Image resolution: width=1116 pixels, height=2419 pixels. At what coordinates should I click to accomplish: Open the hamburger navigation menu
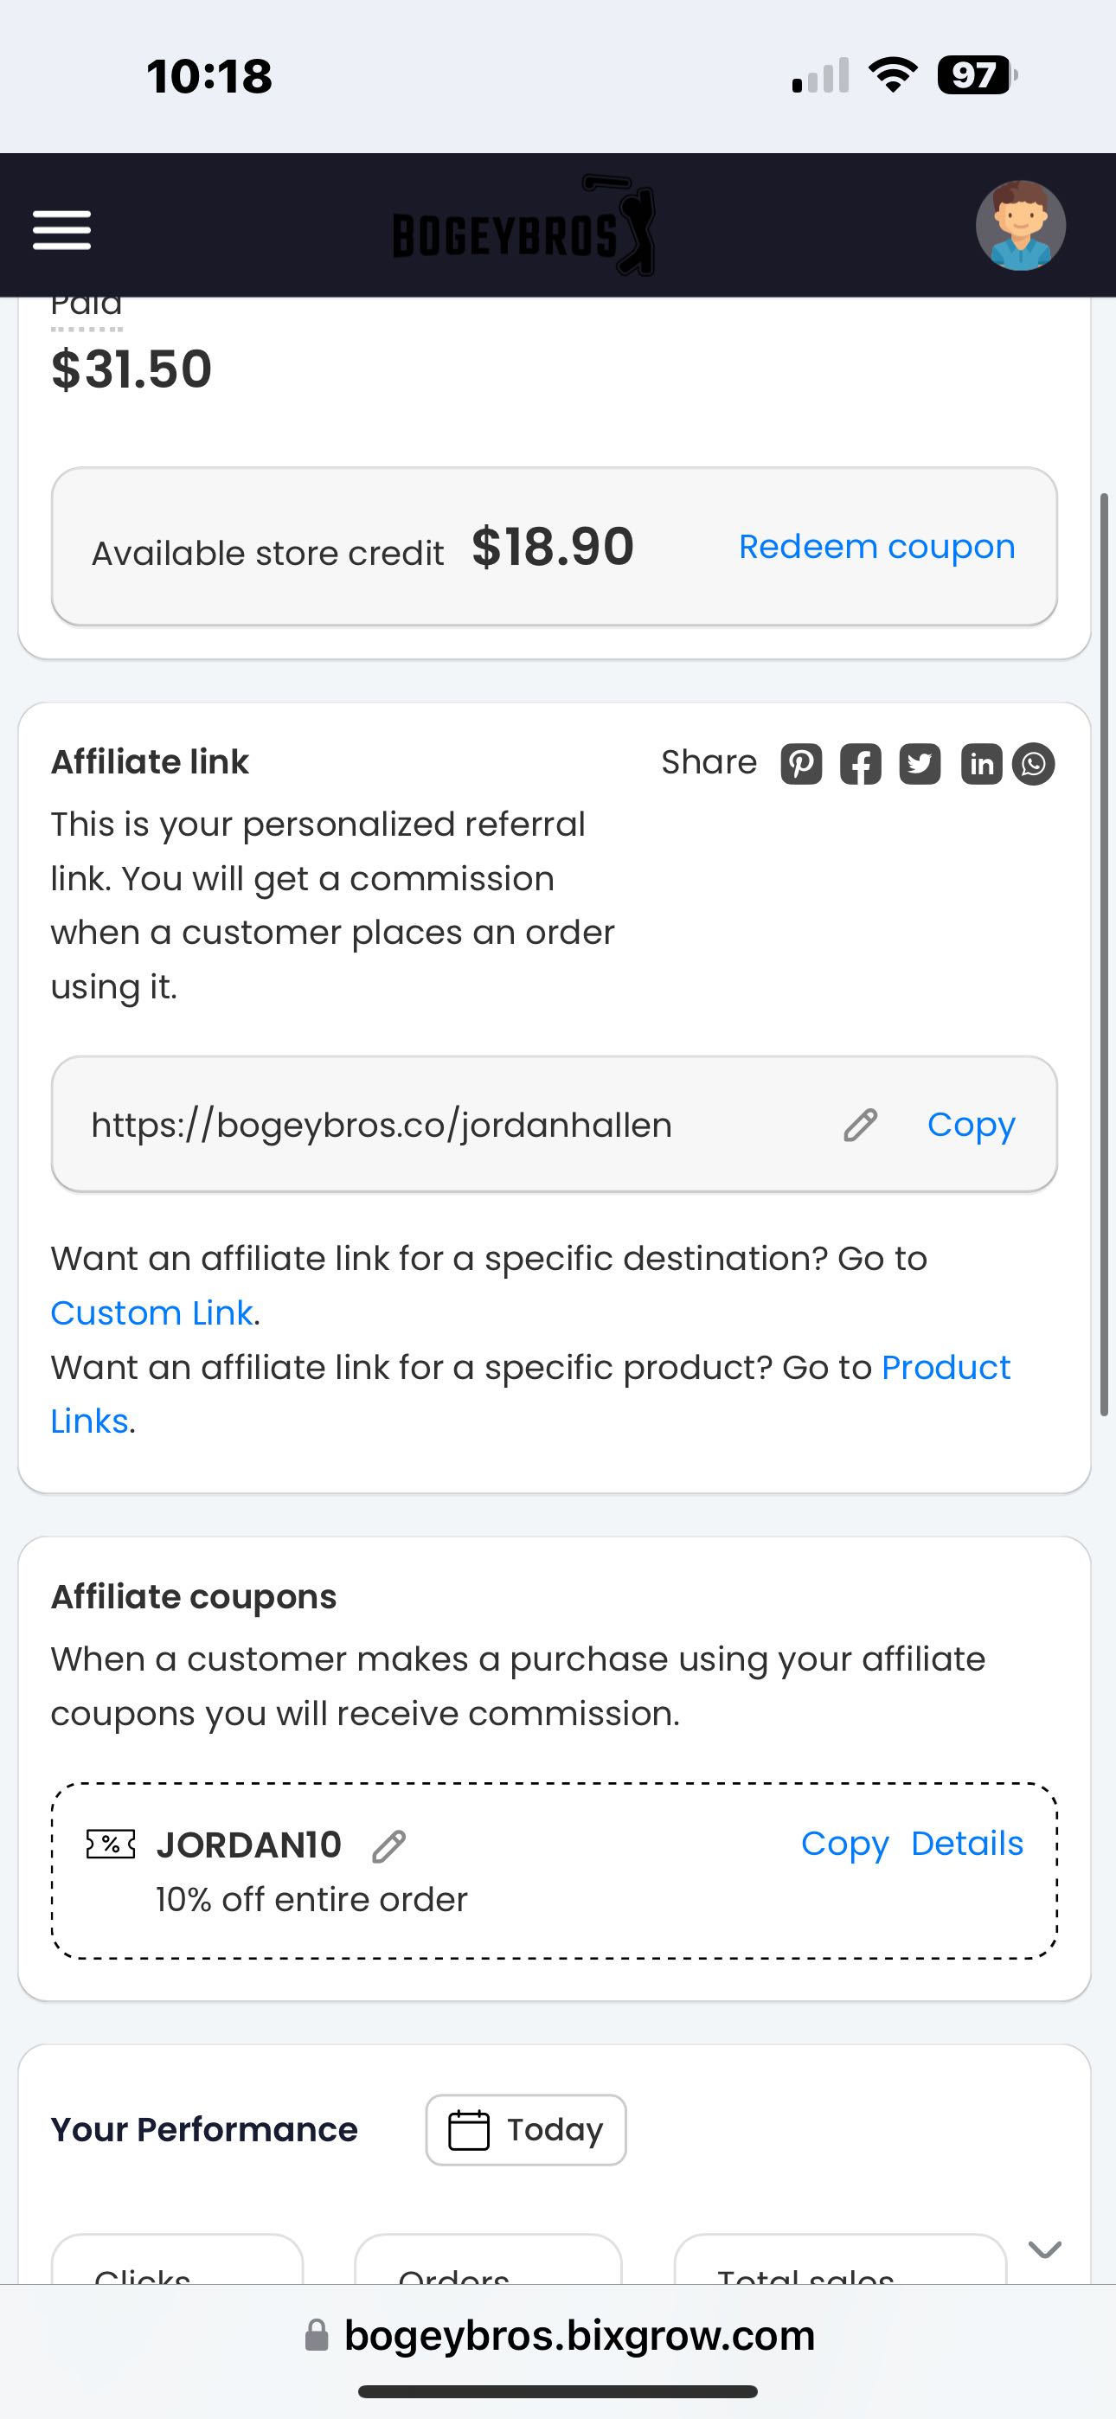(x=62, y=229)
